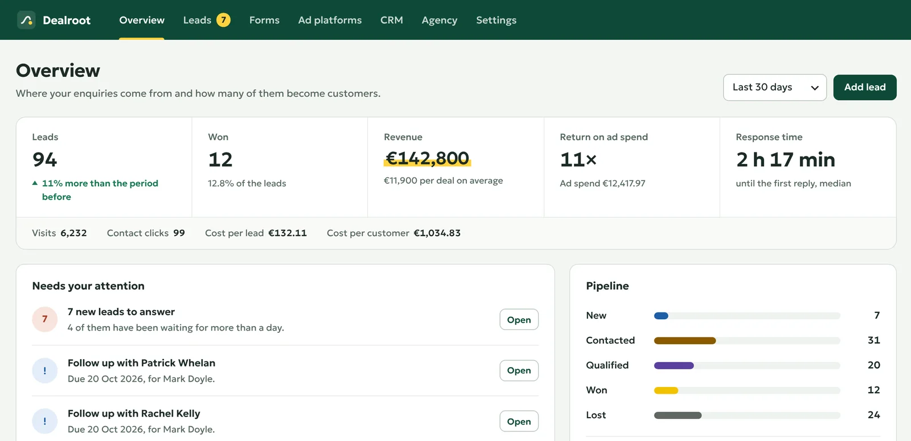Click the Dealroot brand name
Viewport: 911px width, 441px height.
coord(67,20)
